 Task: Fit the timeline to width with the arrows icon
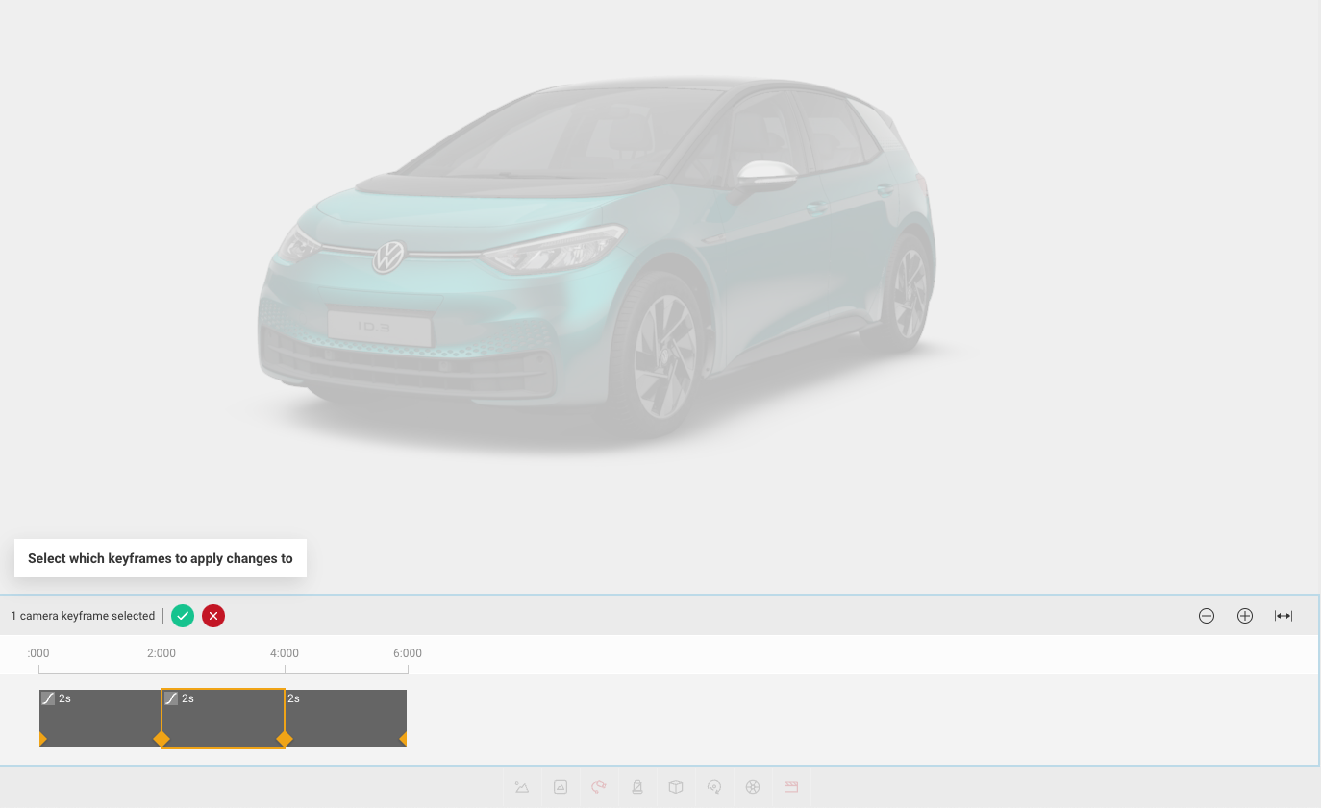pyautogui.click(x=1284, y=616)
